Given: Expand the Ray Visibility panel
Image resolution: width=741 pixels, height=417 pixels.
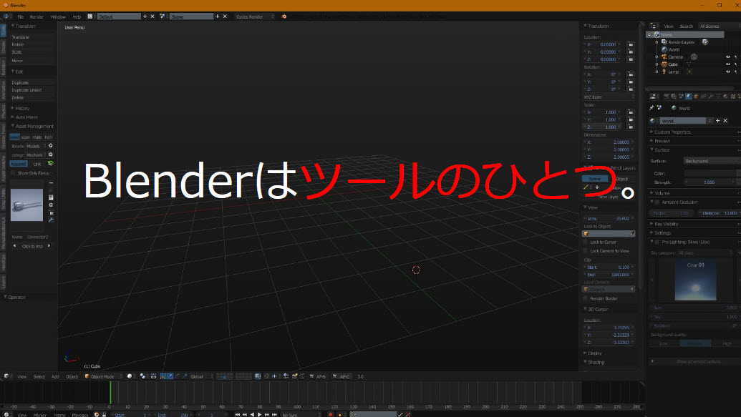Looking at the screenshot, I should (665, 224).
